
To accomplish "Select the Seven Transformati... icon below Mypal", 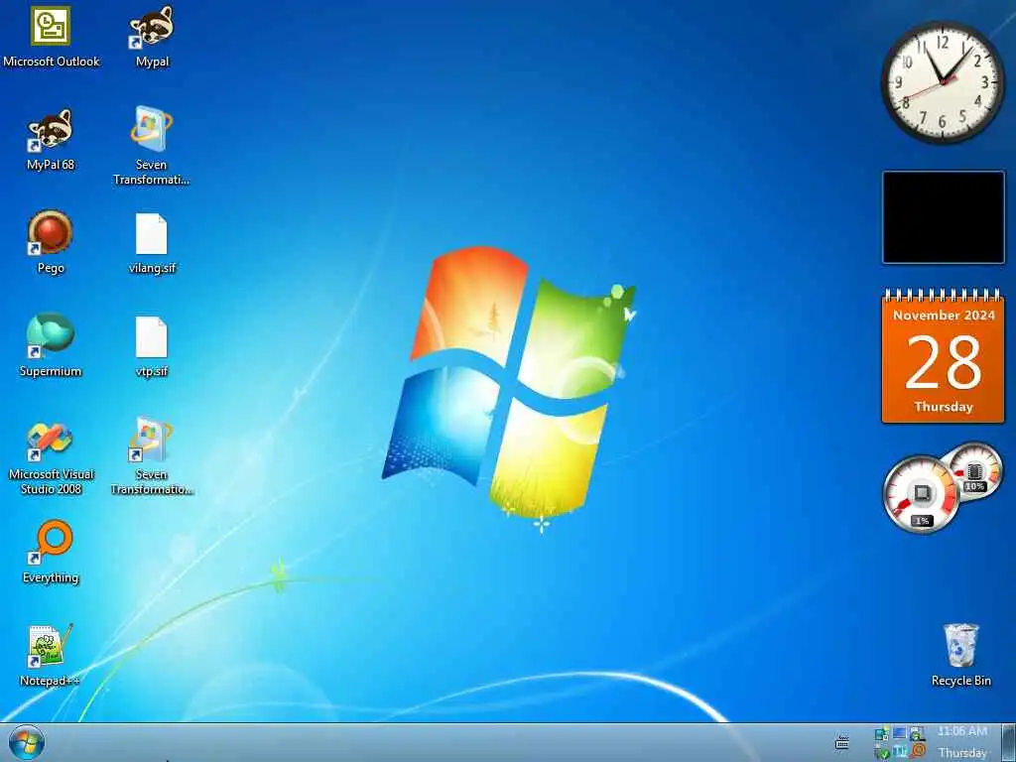I will click(152, 147).
